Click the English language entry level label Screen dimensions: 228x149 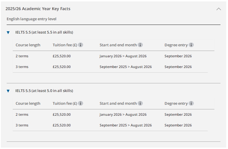[x=32, y=19]
